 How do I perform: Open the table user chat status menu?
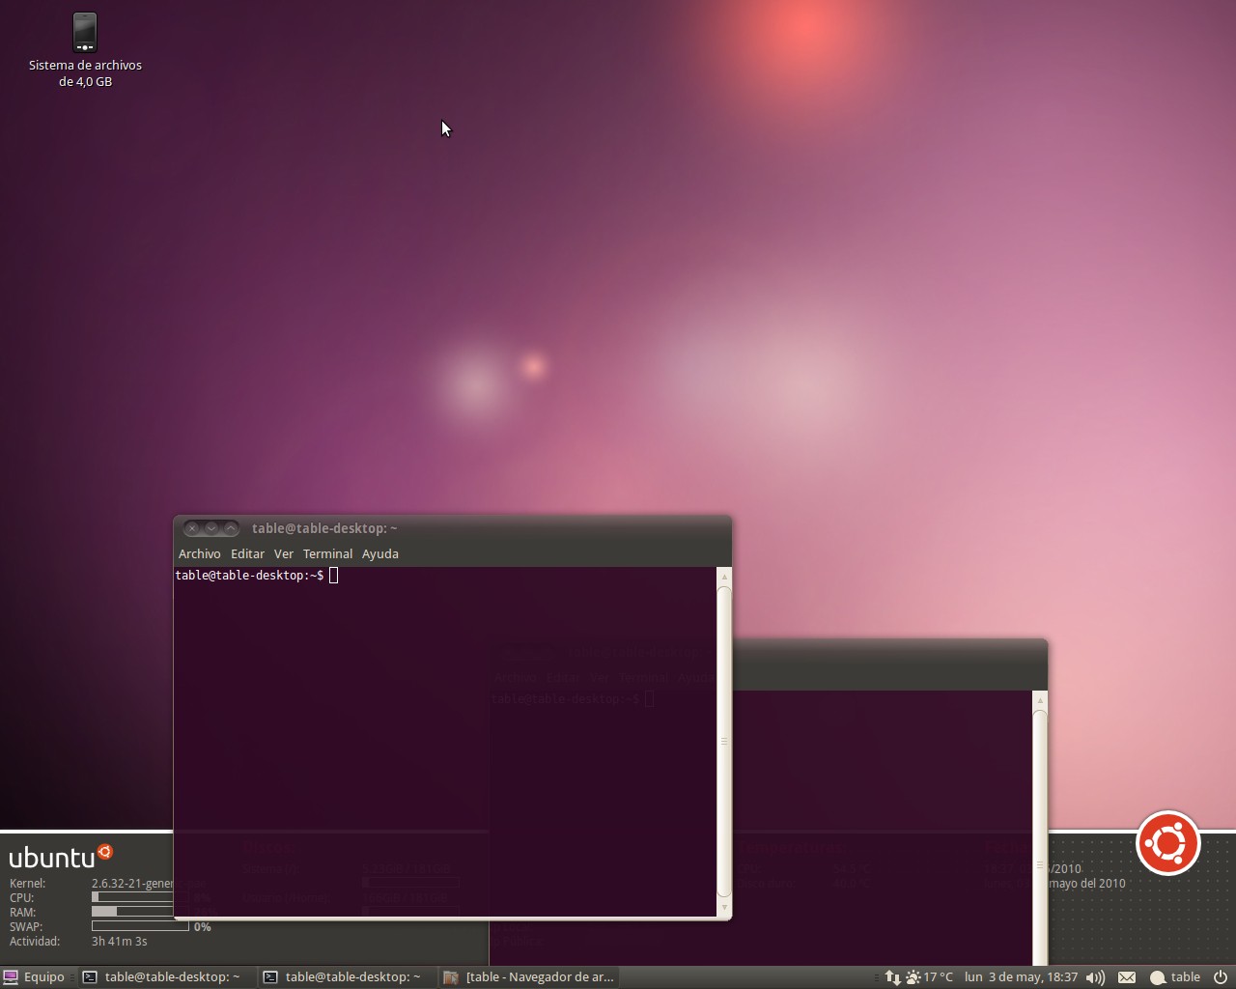pos(1174,977)
